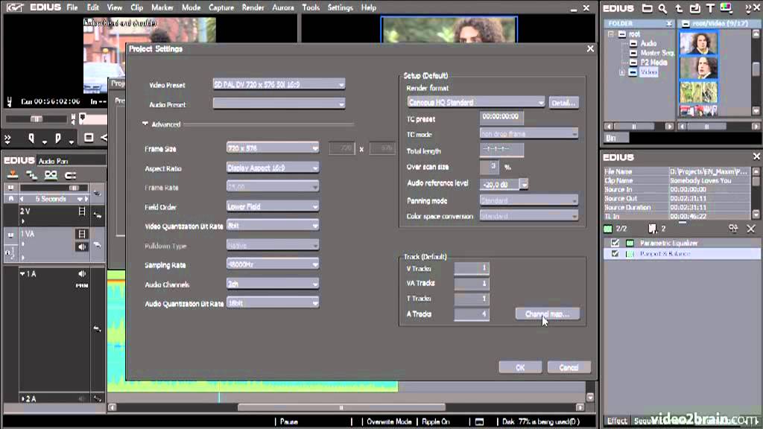The image size is (763, 429).
Task: Click the player shuttle slider
Action: coord(36,118)
